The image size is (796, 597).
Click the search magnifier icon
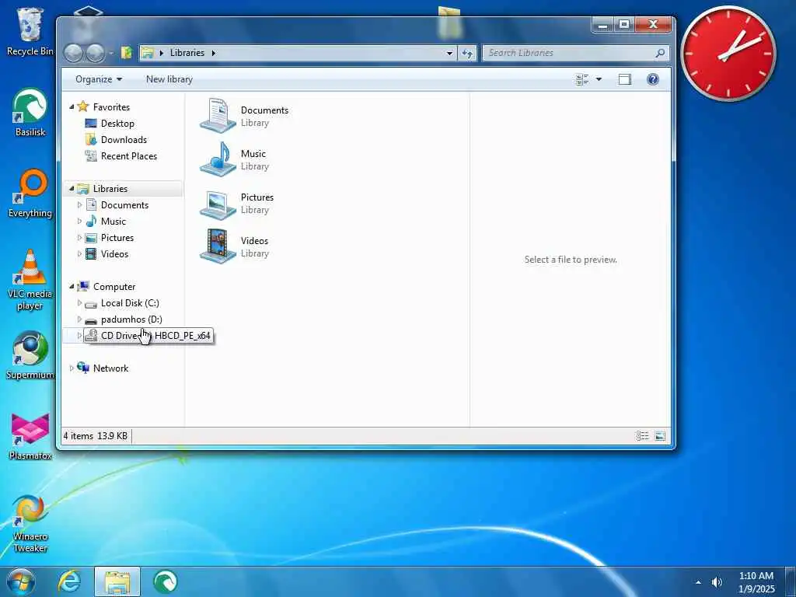pyautogui.click(x=660, y=53)
